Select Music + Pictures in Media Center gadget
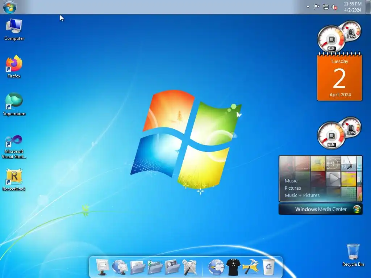The image size is (371, 278). pyautogui.click(x=302, y=195)
